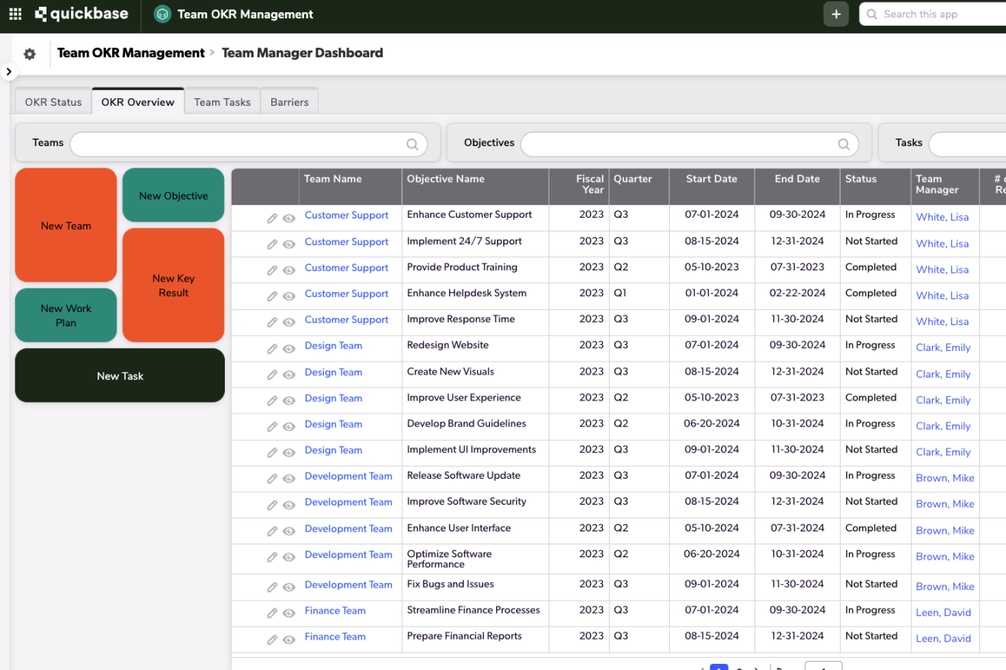This screenshot has height=670, width=1006.
Task: Click the Team OKR Management app icon in the top bar
Action: [162, 14]
